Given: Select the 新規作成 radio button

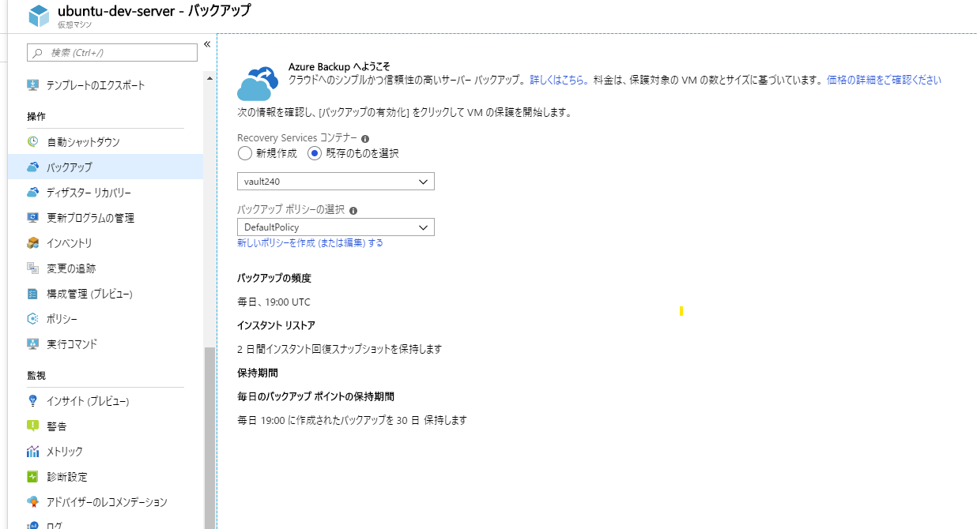Looking at the screenshot, I should (x=245, y=153).
